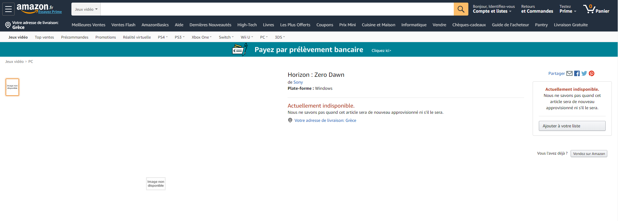The image size is (618, 221).
Task: Click PC breadcrumb link
Action: [31, 62]
